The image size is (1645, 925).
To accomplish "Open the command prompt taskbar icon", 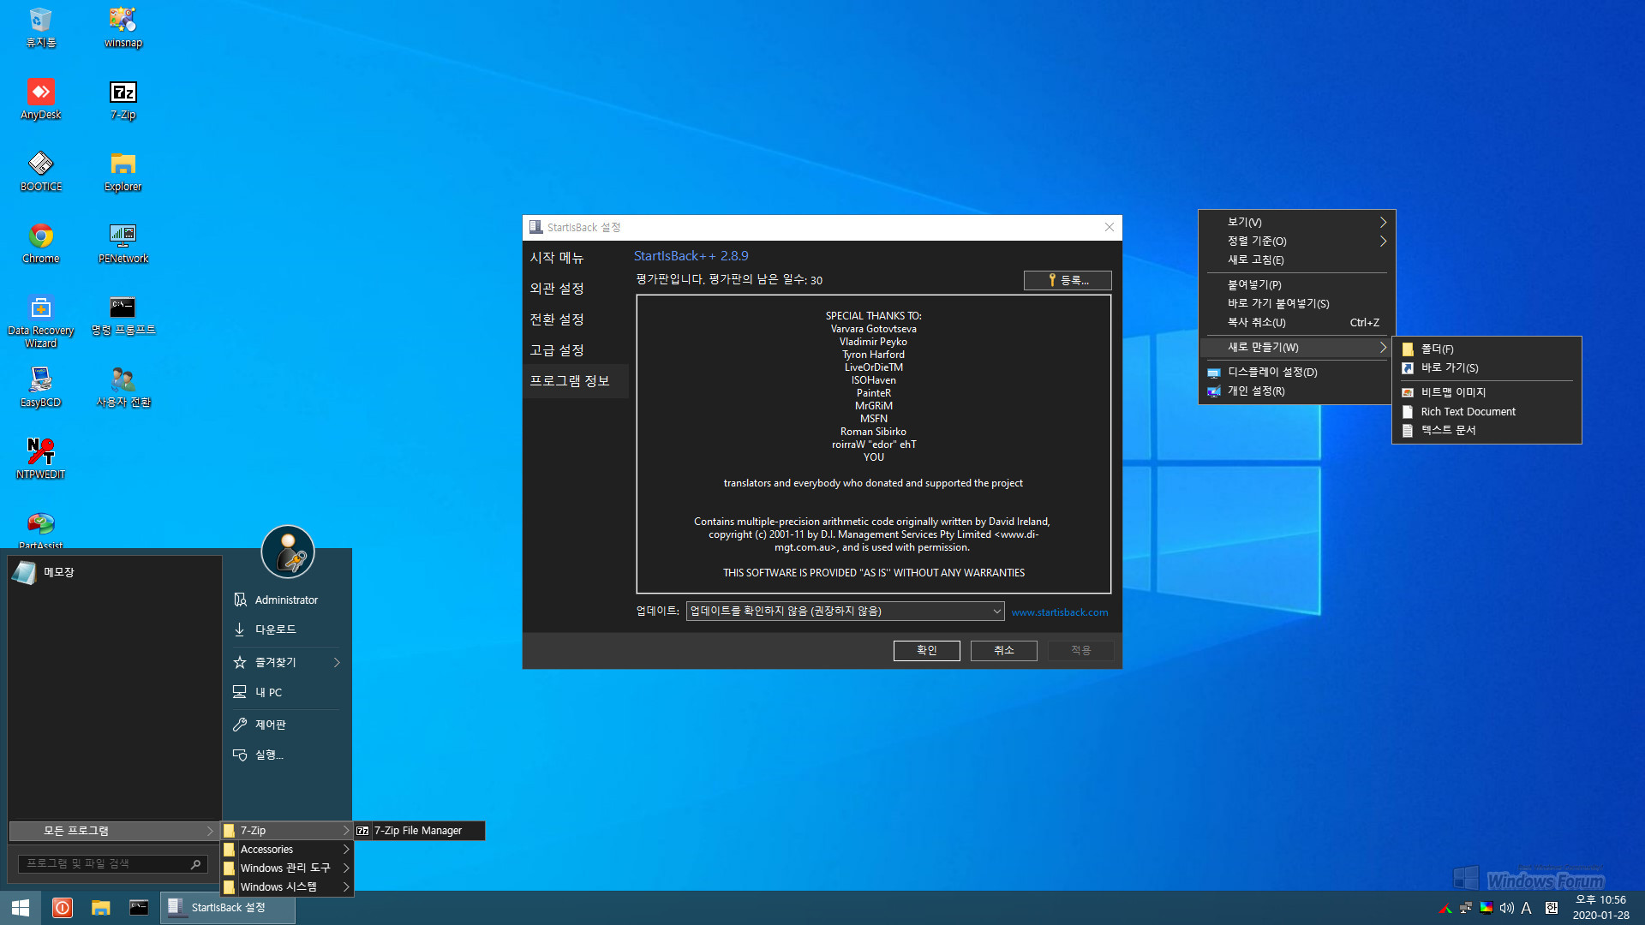I will click(x=139, y=908).
